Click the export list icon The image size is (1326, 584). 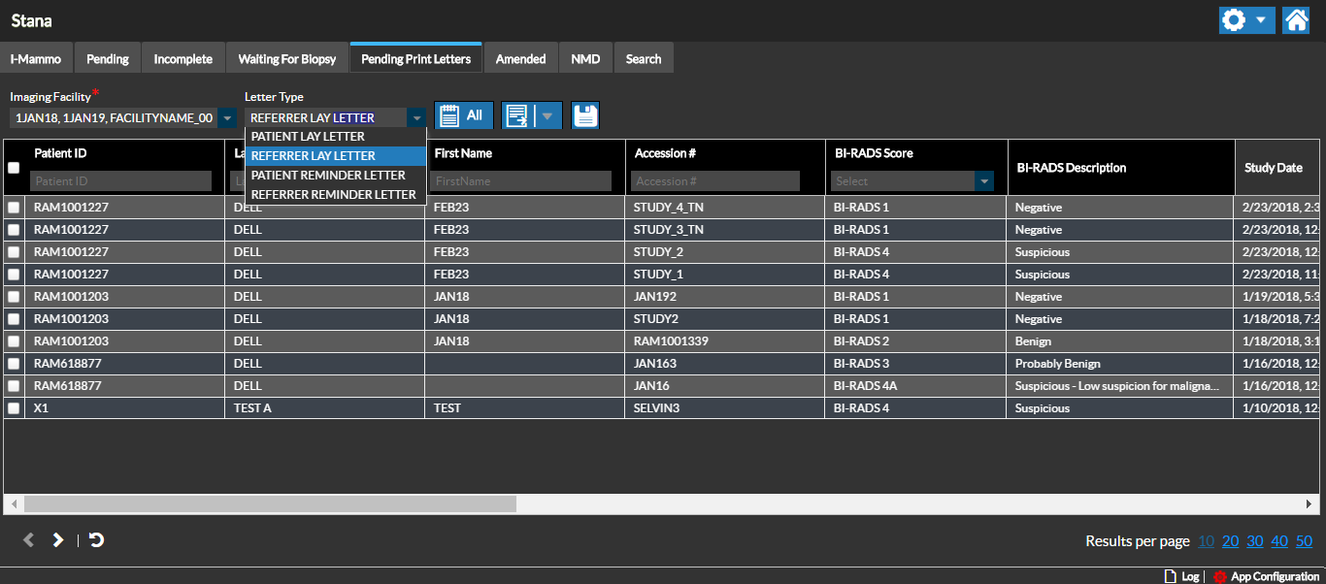point(517,115)
